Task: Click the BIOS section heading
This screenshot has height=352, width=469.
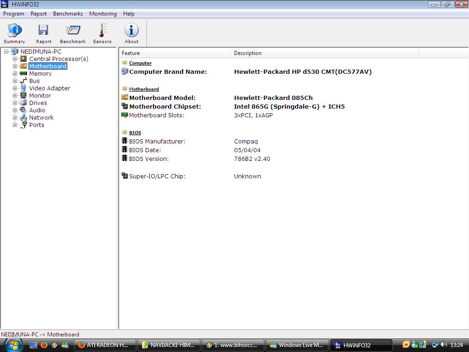Action: 135,132
